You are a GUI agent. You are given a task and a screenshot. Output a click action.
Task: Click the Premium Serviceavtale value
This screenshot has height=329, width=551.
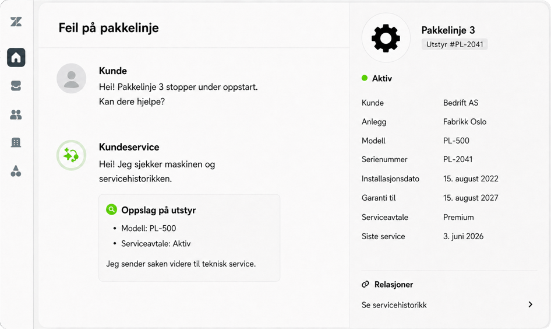[458, 217]
